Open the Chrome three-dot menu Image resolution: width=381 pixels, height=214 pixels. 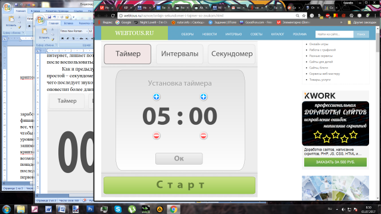[x=376, y=15]
